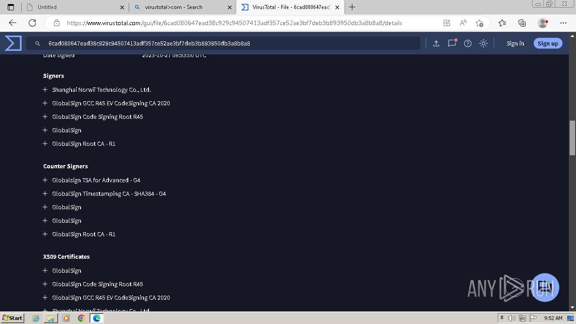The width and height of the screenshot is (576, 324).
Task: Open the browser profile avatar
Action: point(543,23)
